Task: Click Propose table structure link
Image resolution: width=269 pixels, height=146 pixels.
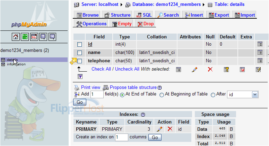Action: [133, 87]
